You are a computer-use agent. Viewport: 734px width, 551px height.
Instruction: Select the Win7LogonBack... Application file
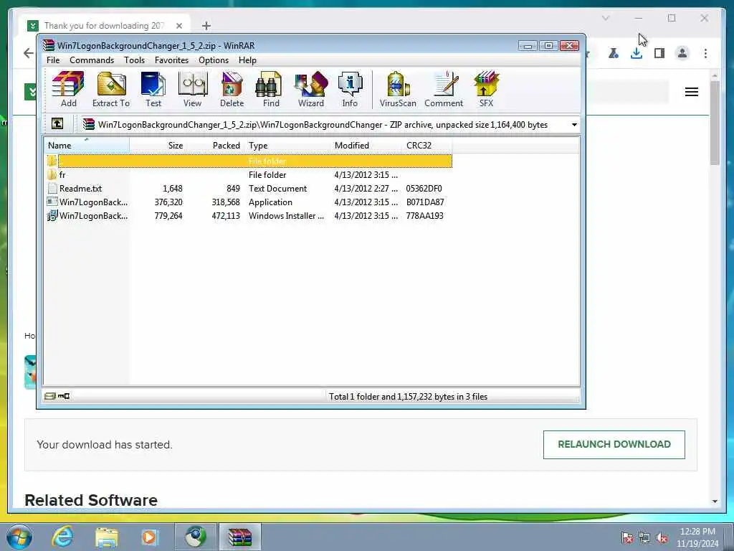tap(249, 202)
